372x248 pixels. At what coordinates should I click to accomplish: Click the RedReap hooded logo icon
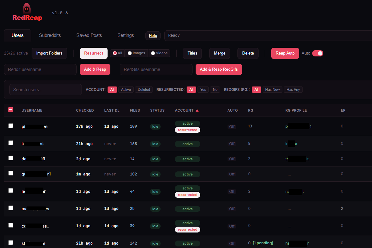pos(27,8)
